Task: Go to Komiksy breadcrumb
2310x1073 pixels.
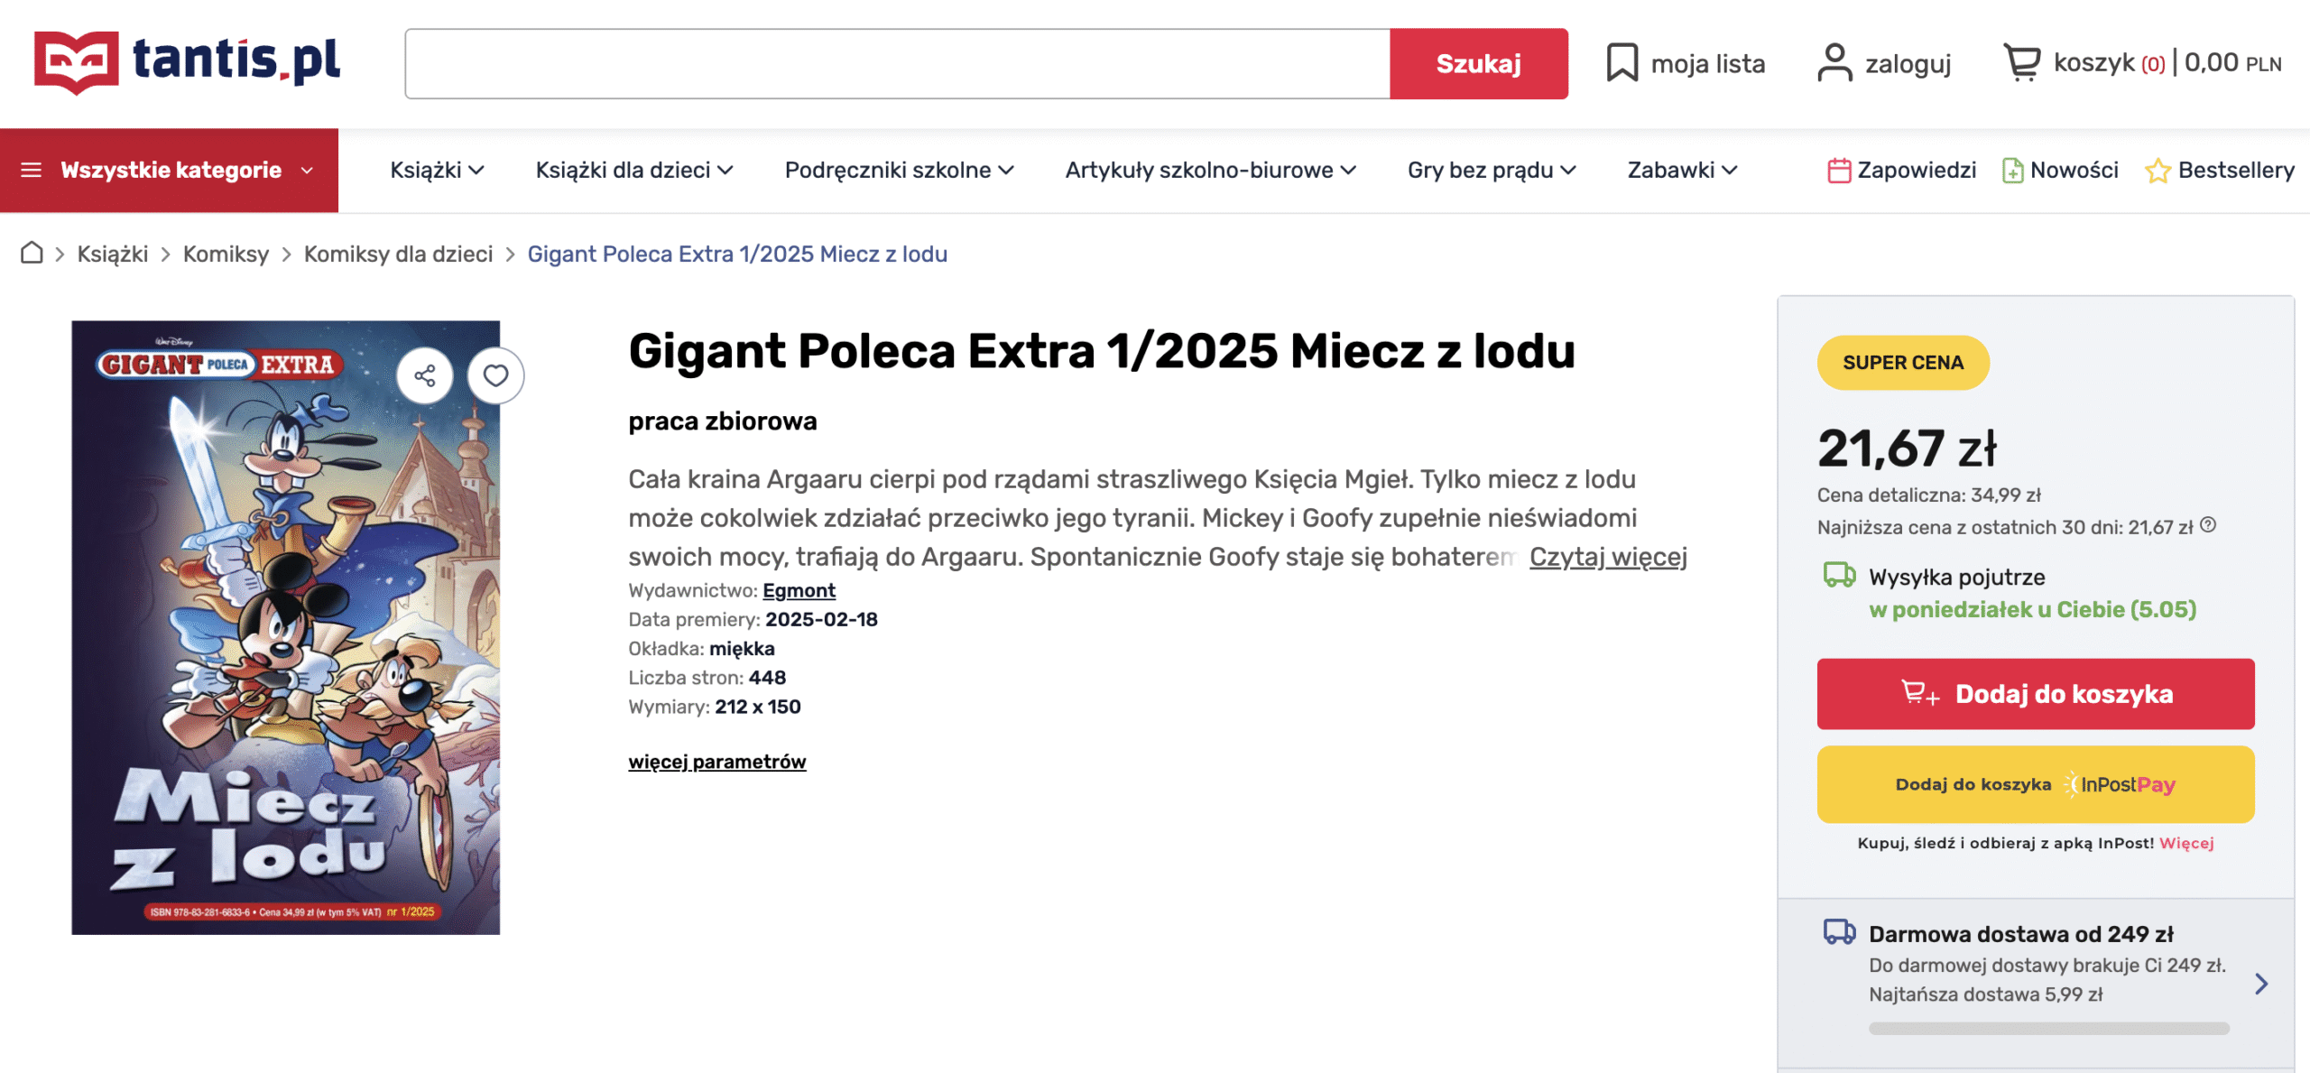Action: pyautogui.click(x=226, y=254)
